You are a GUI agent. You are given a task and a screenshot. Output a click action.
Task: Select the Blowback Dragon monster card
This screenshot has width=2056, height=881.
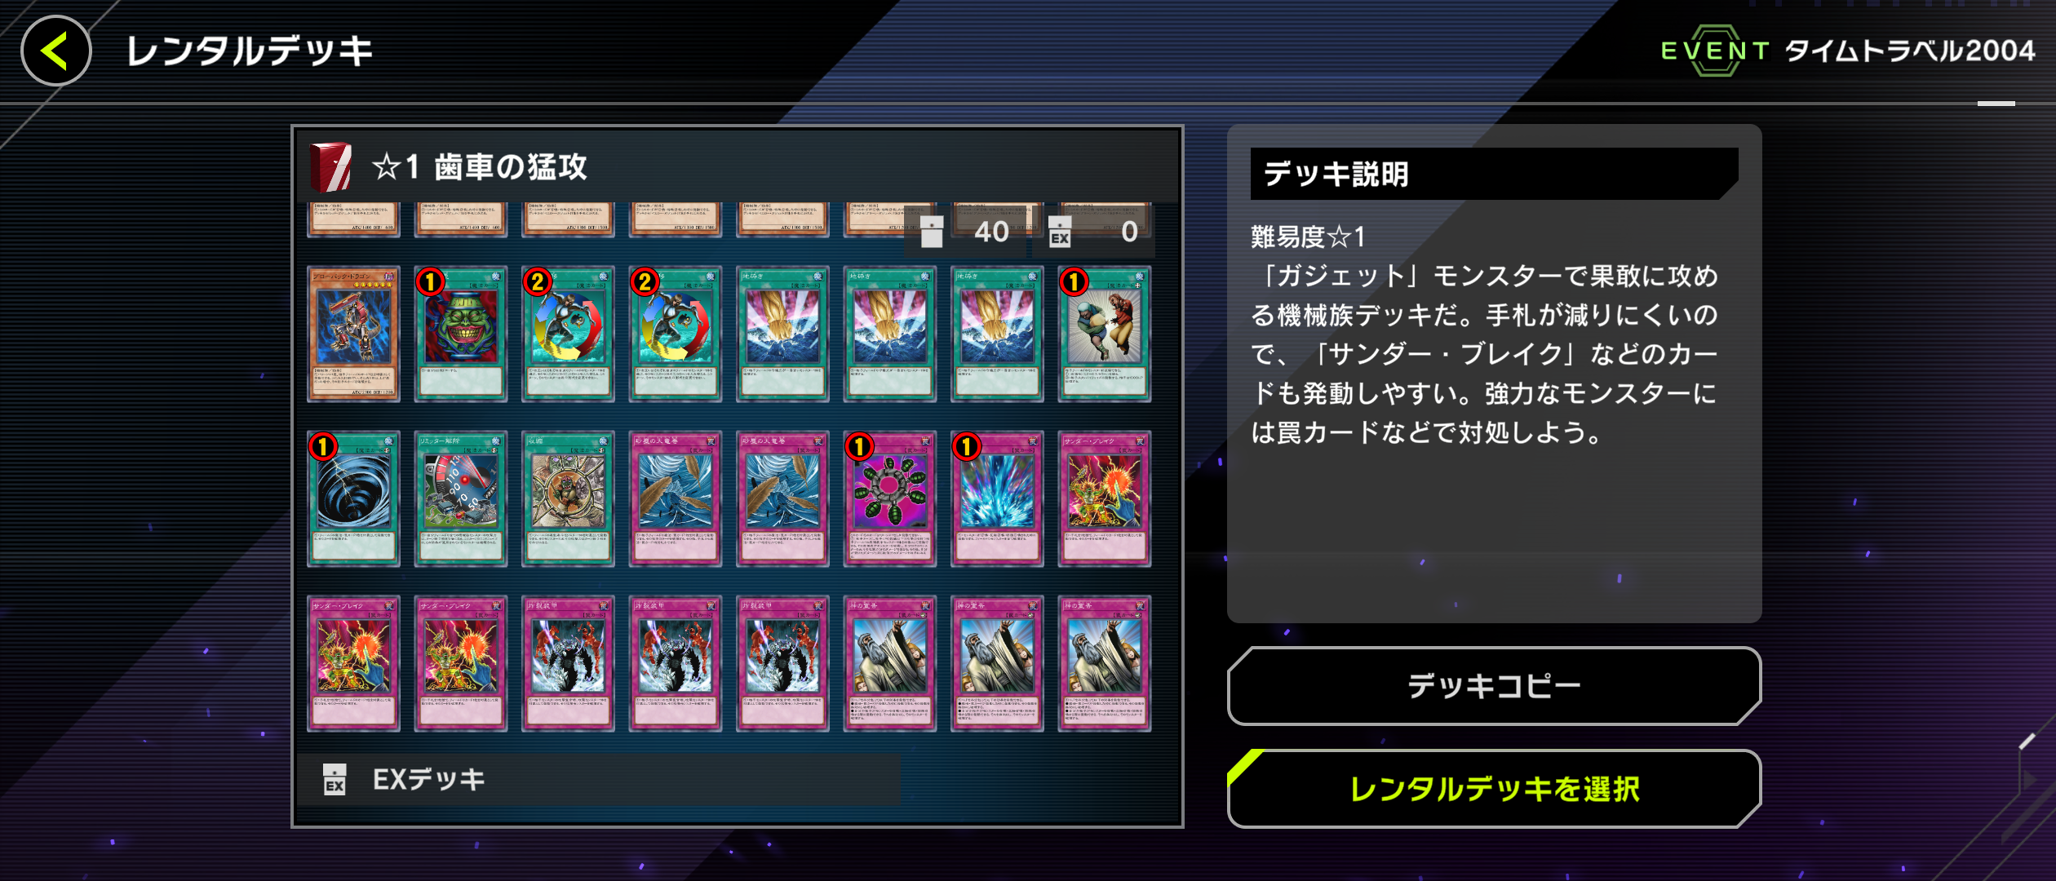(x=353, y=334)
